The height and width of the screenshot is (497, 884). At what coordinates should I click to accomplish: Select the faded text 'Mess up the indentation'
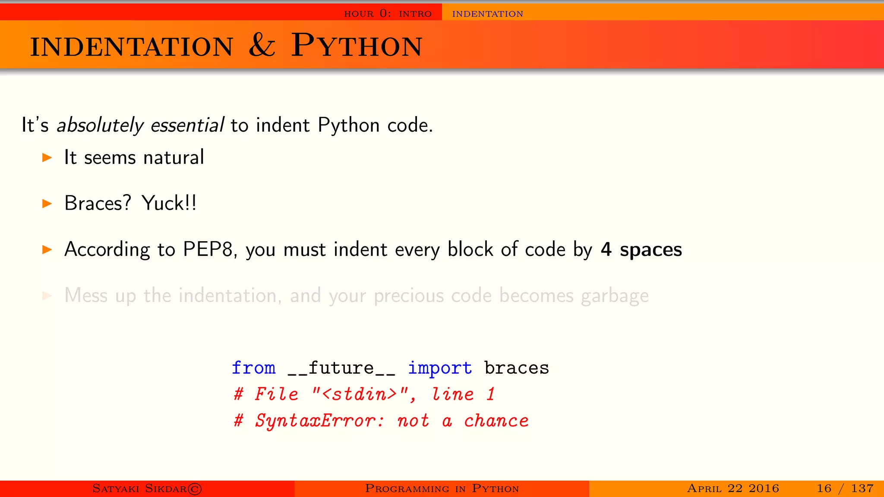click(356, 296)
